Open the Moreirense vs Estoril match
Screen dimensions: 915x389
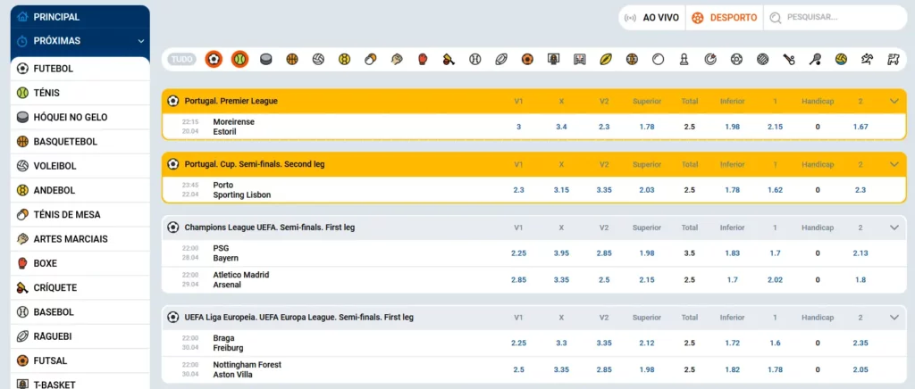(234, 127)
